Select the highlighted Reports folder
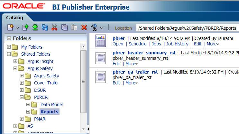 point(50,112)
